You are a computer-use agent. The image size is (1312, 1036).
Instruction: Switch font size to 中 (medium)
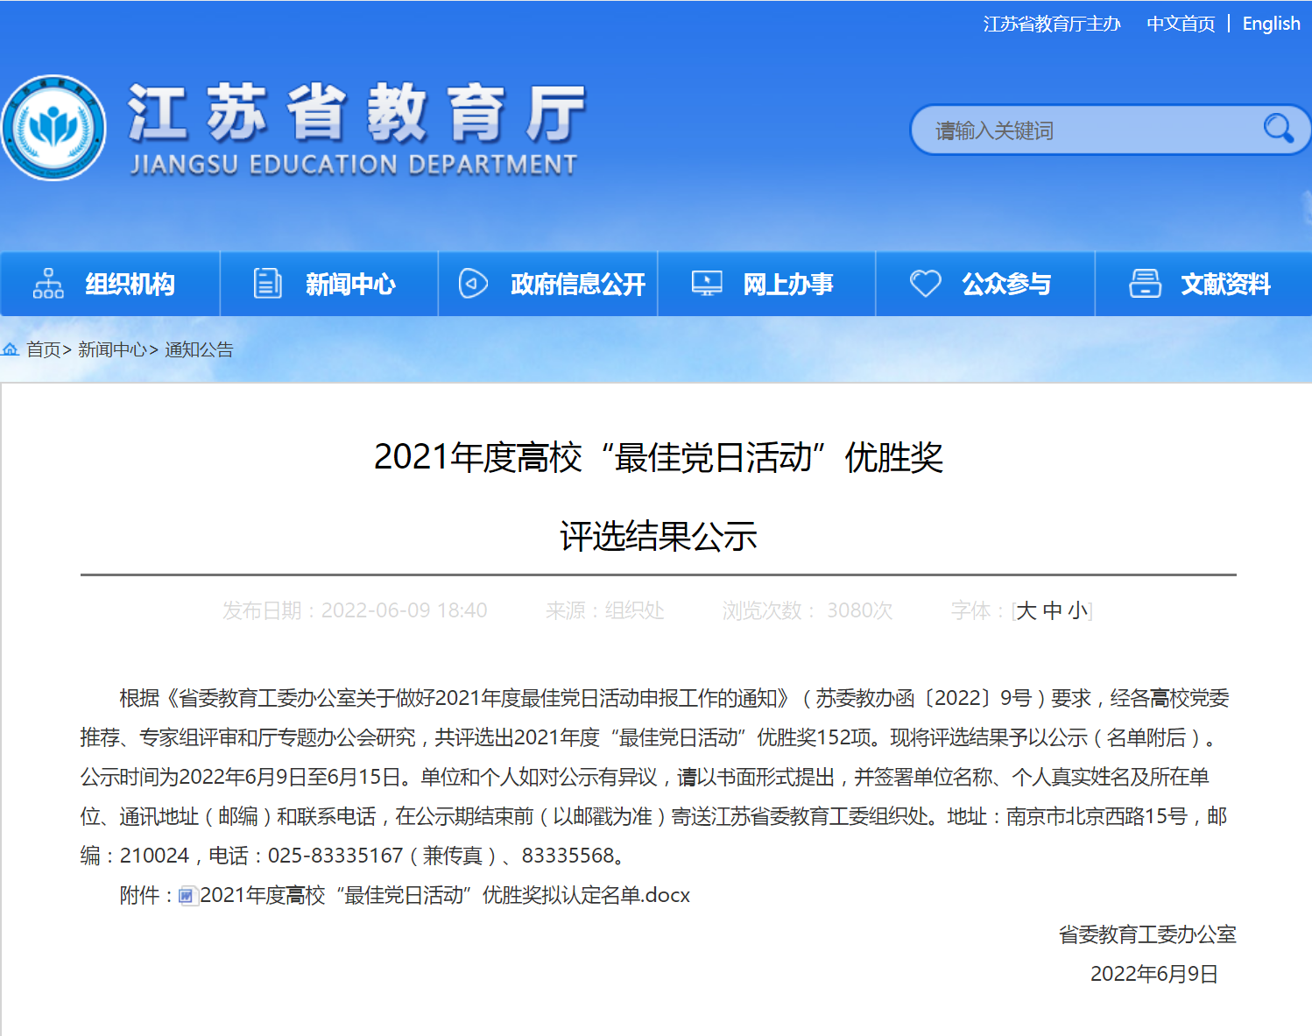1052,610
